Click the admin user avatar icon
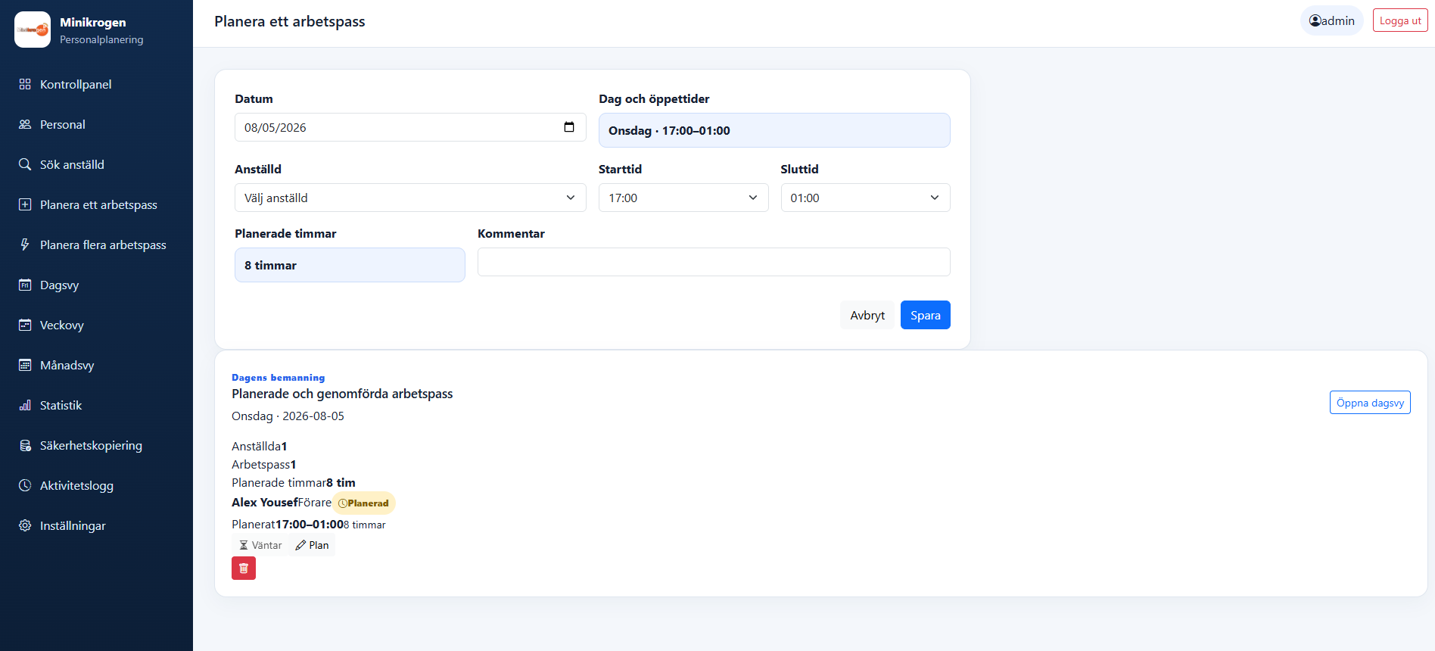This screenshot has width=1435, height=651. (1315, 20)
